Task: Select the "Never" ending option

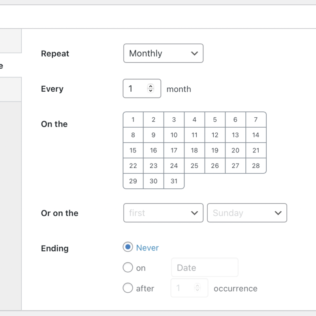Action: pos(127,247)
